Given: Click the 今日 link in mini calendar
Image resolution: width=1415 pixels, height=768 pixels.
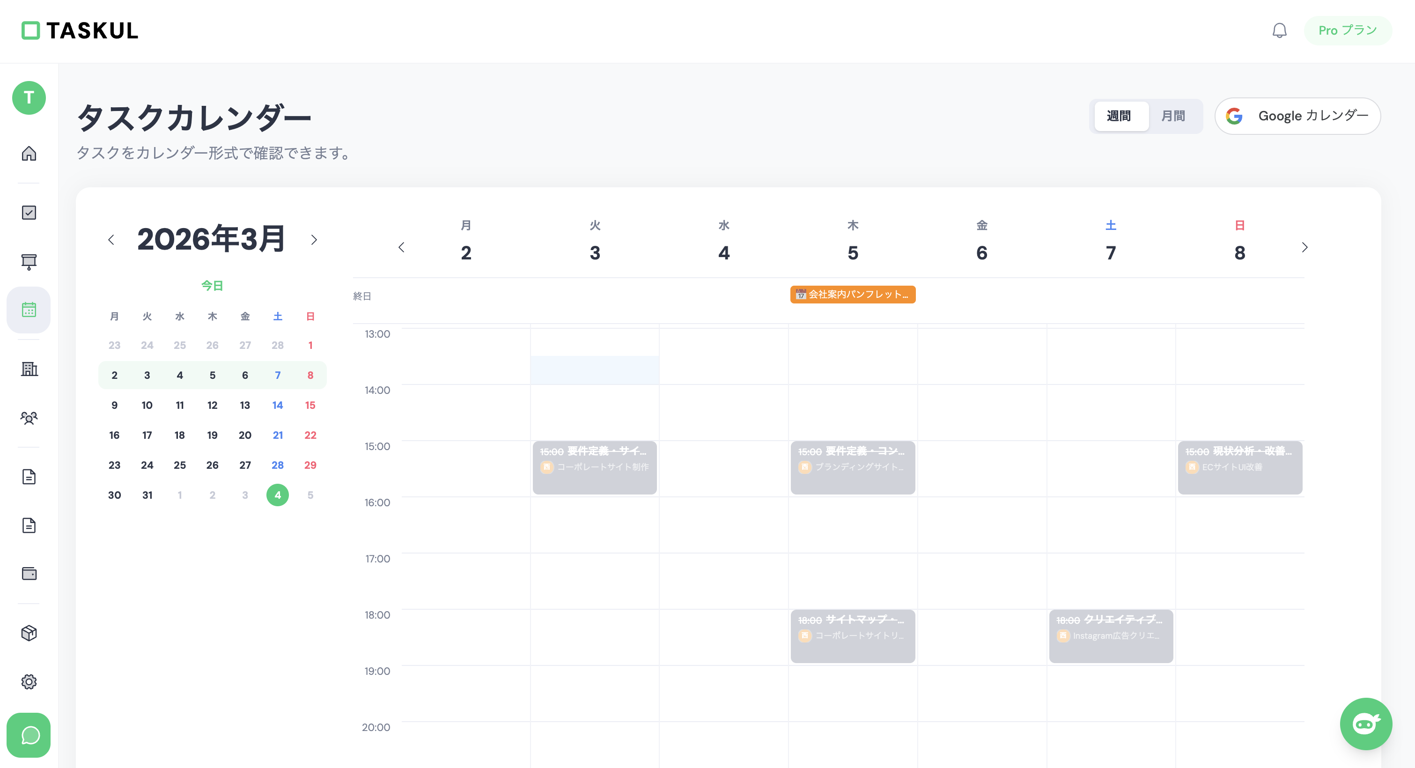Looking at the screenshot, I should (212, 286).
